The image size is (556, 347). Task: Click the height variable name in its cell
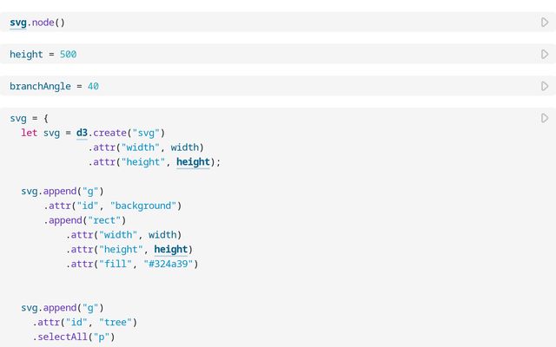(x=26, y=55)
